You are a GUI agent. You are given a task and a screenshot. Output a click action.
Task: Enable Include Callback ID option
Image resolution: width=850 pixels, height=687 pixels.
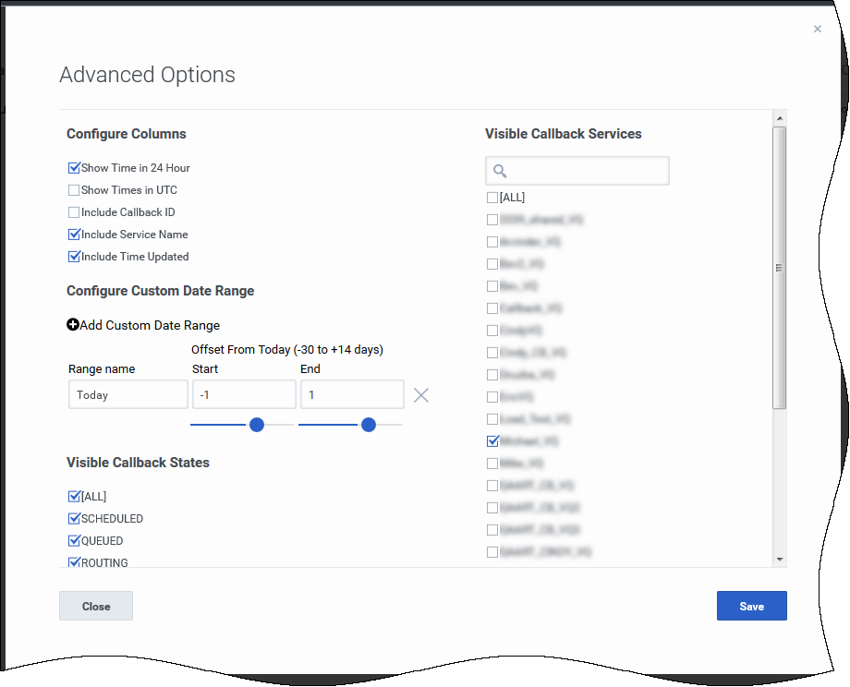tap(74, 212)
